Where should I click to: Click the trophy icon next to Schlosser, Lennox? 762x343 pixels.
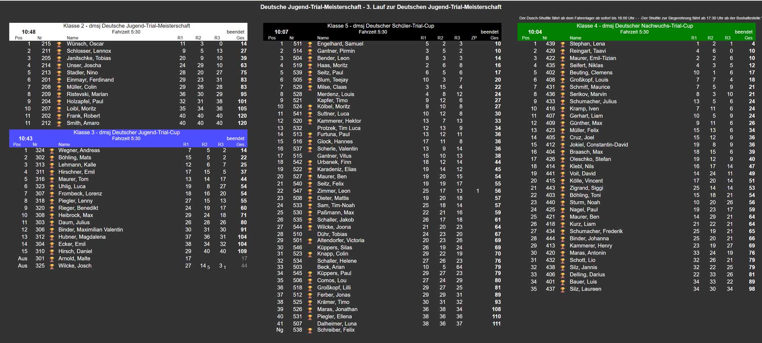pyautogui.click(x=59, y=51)
